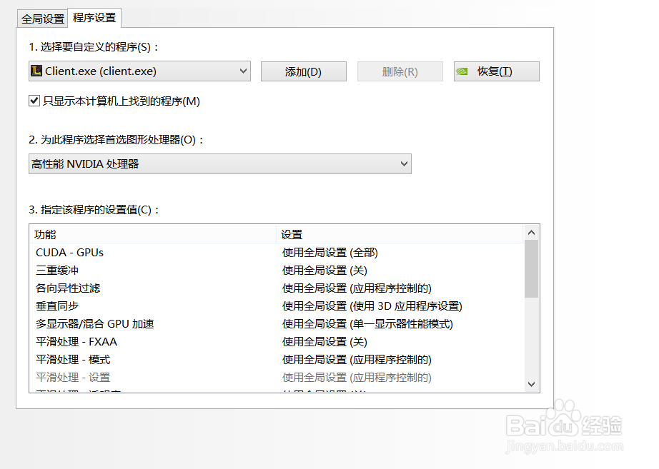Click the 功能 column header

point(152,234)
